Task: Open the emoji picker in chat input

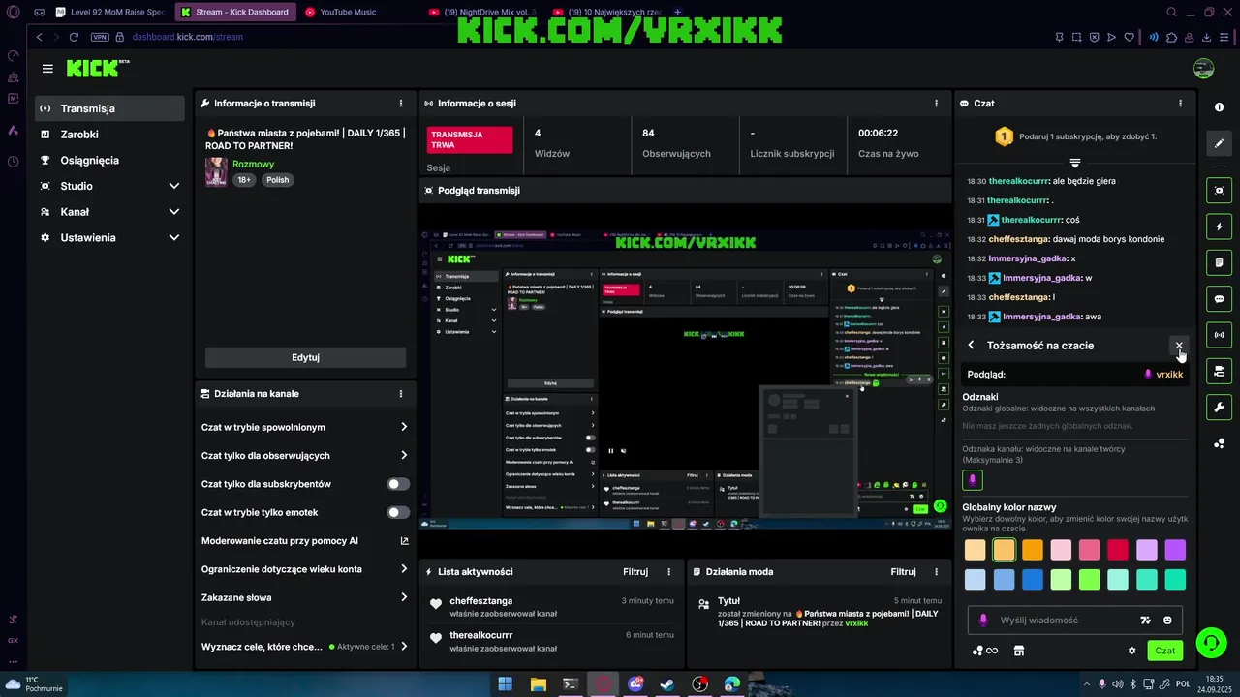Action: pos(1167,621)
